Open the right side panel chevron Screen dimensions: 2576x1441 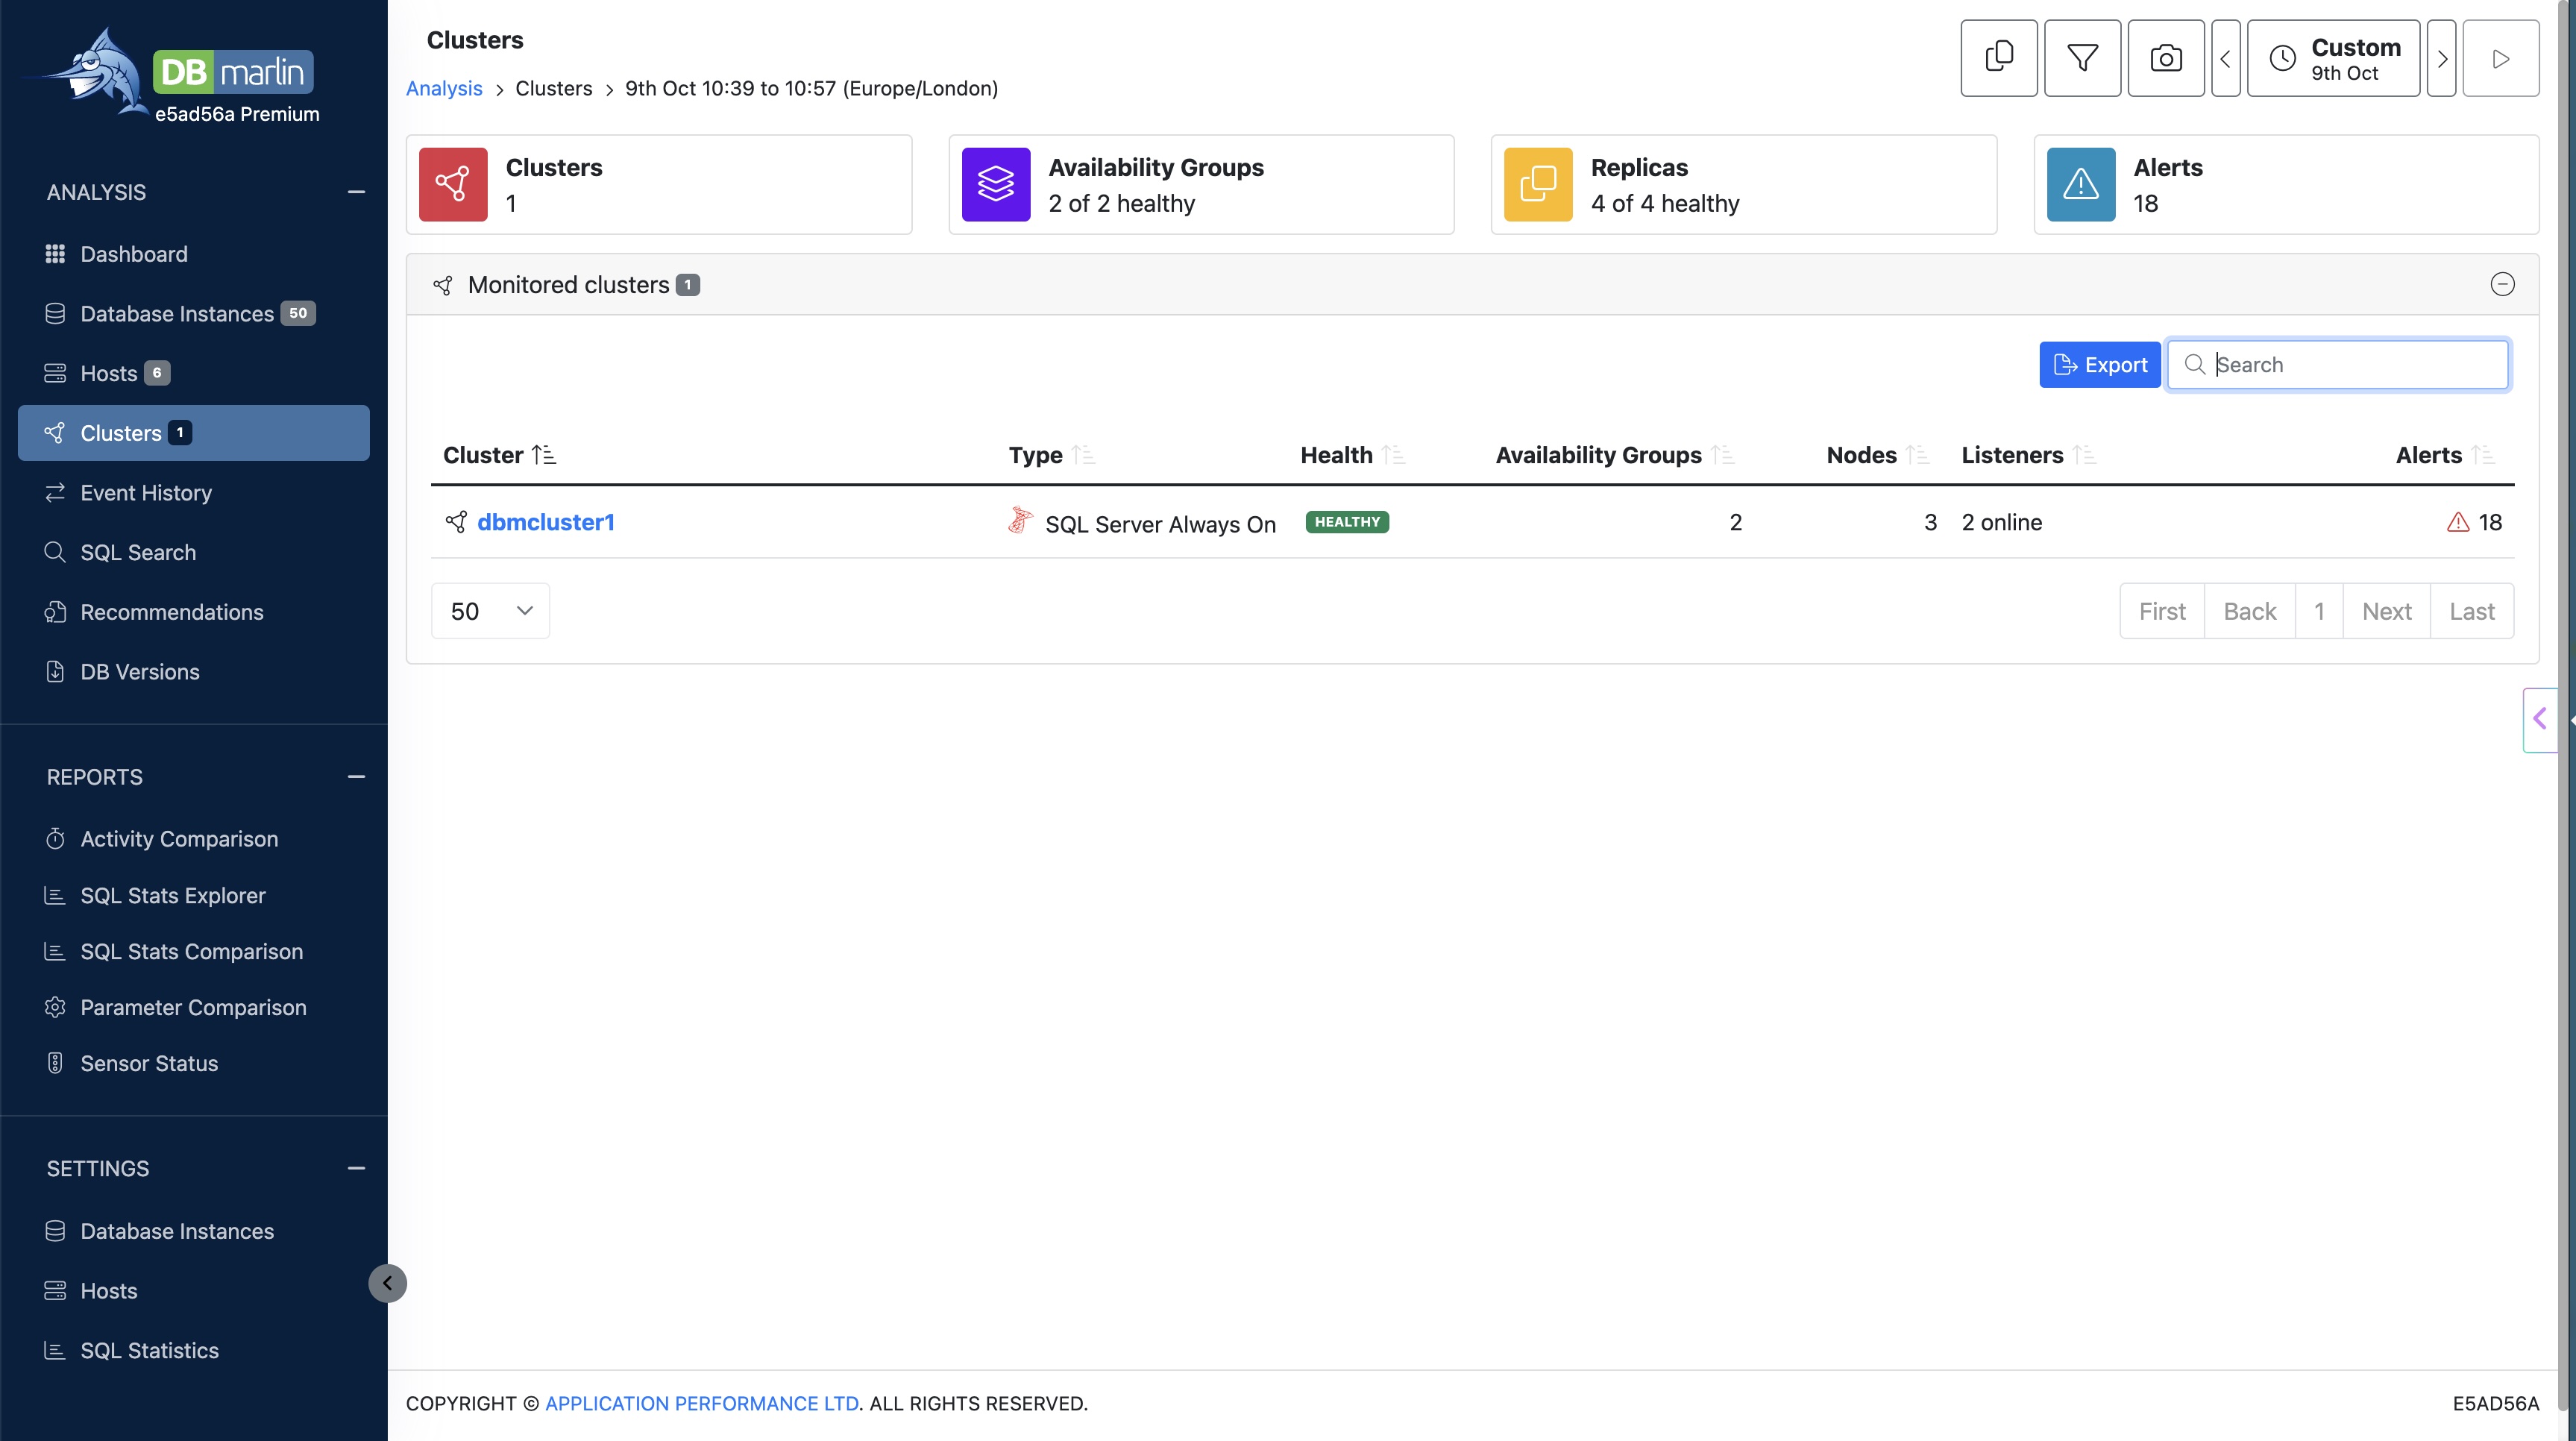pyautogui.click(x=2540, y=719)
